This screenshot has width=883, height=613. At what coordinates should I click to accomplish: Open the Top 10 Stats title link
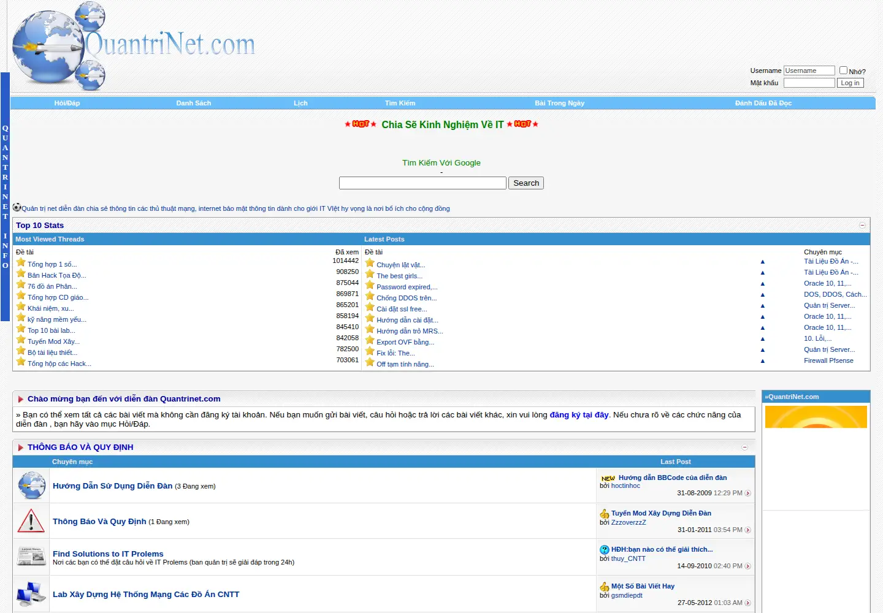point(40,226)
